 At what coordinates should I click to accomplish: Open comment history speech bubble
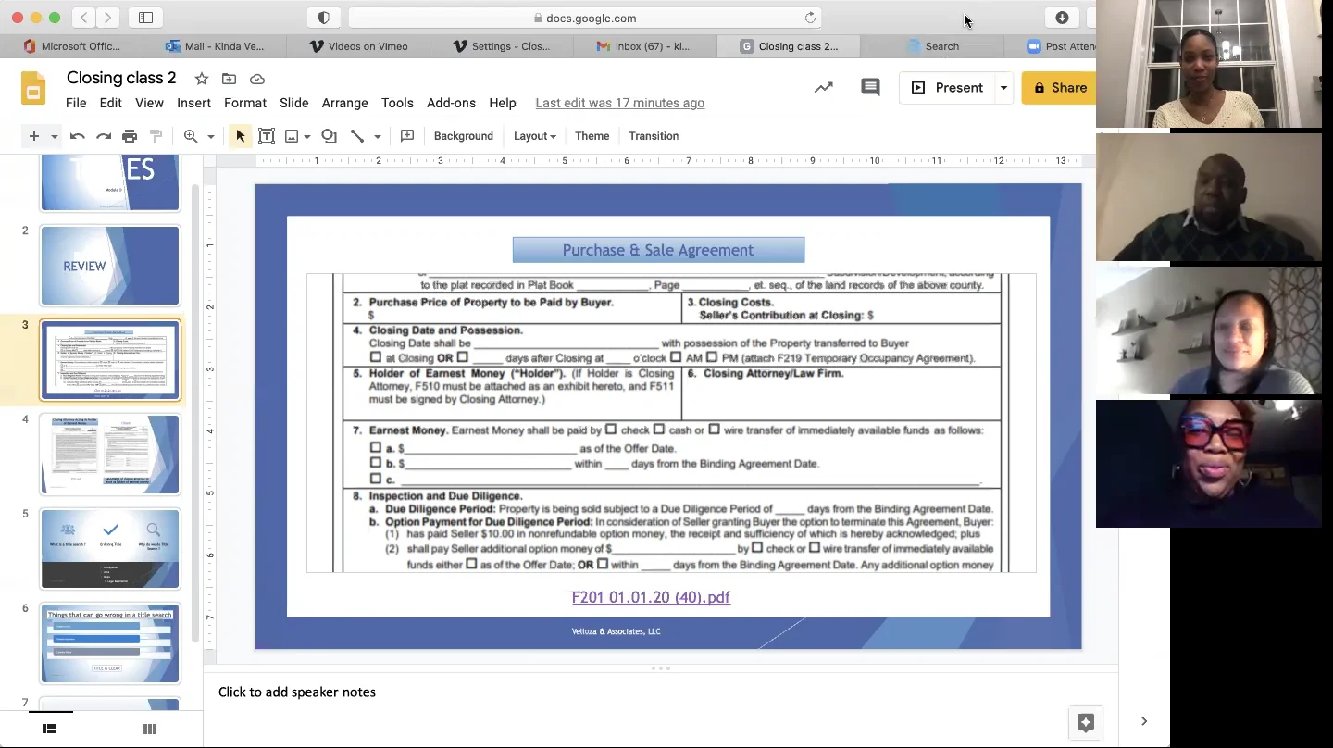(x=870, y=88)
